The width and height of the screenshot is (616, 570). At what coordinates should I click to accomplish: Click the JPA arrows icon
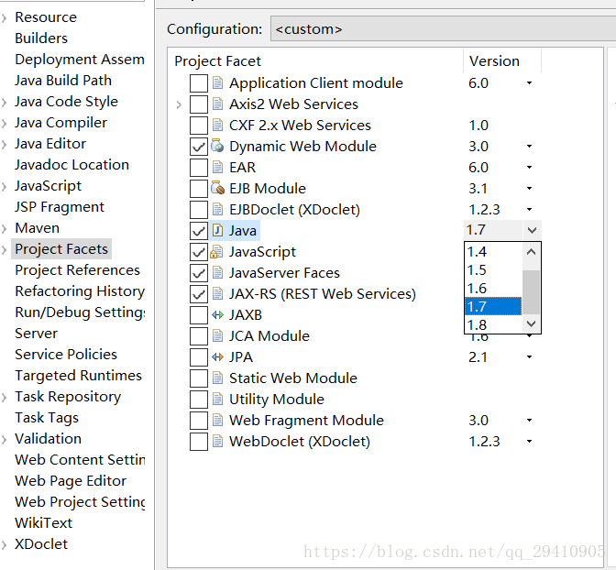point(217,356)
